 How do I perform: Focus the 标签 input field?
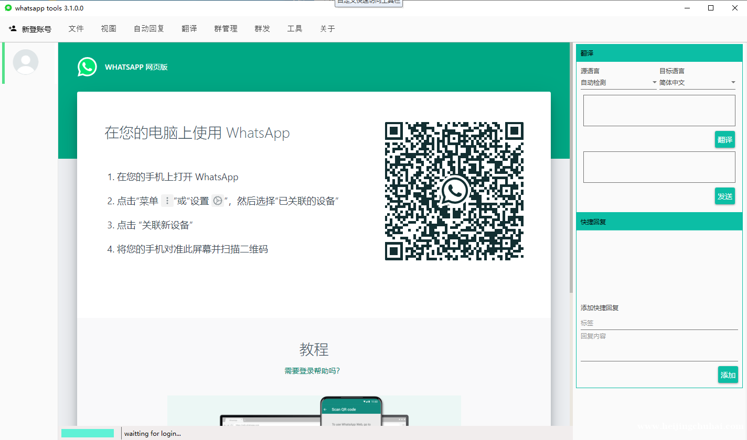[x=659, y=323]
